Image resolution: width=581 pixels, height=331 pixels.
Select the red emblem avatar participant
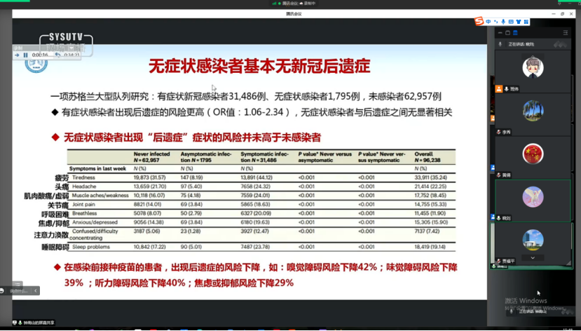click(x=533, y=153)
